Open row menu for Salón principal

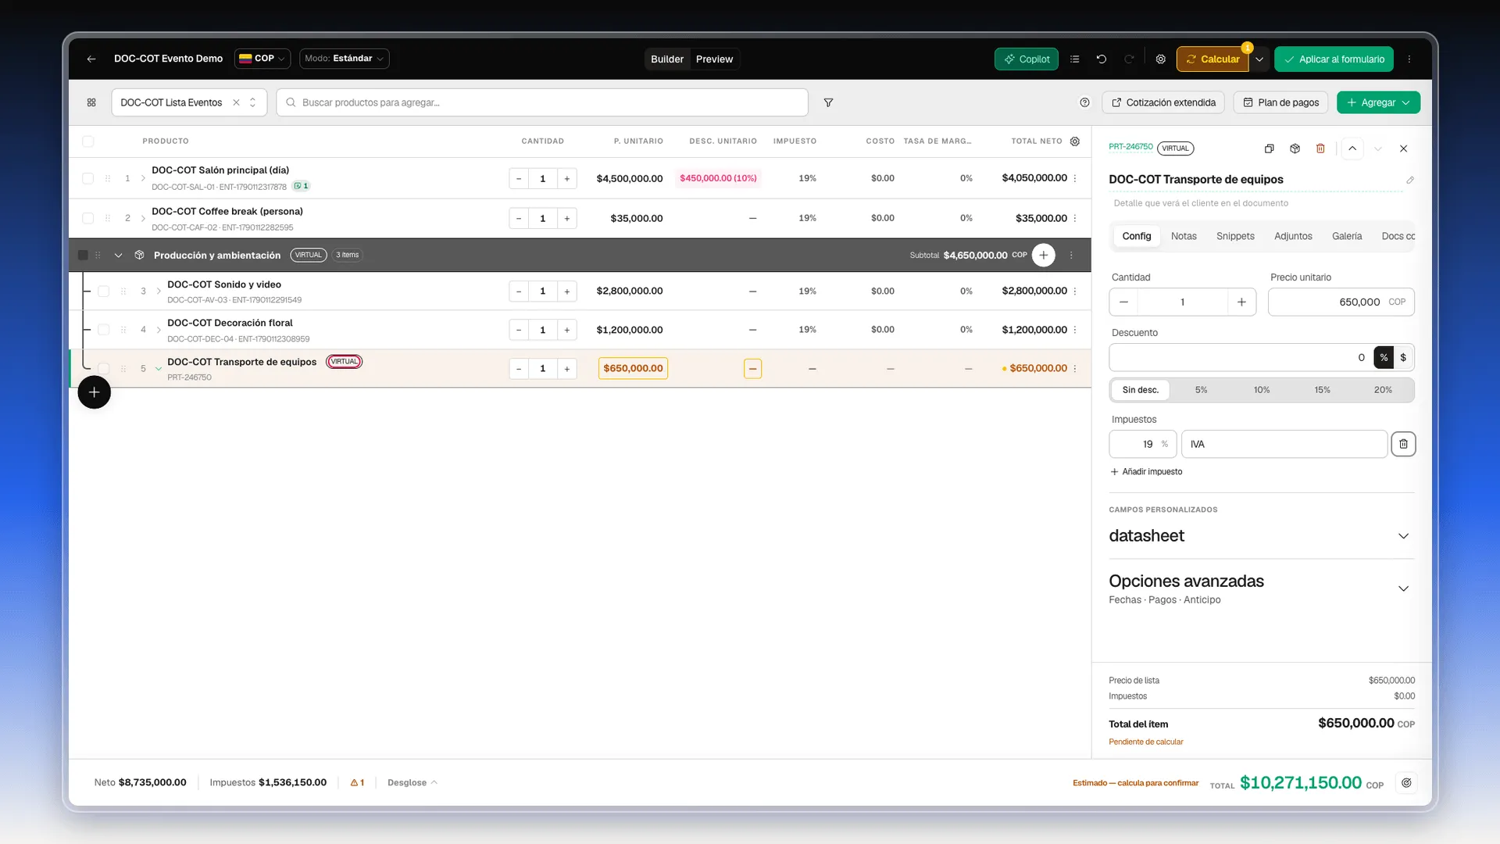pyautogui.click(x=1075, y=178)
